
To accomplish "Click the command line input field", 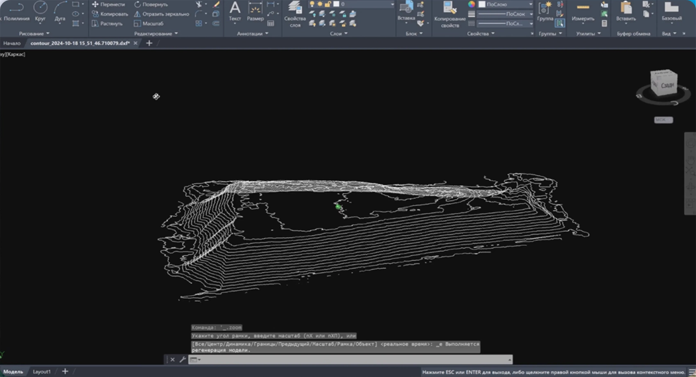I will pyautogui.click(x=352, y=359).
